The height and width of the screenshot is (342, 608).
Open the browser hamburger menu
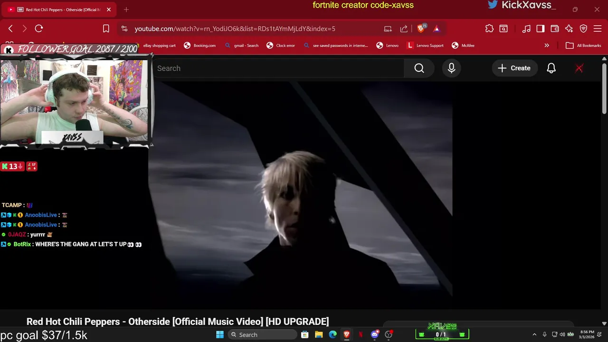tap(598, 28)
